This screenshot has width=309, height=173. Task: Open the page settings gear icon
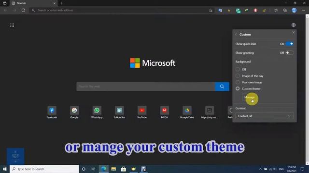coord(294,25)
